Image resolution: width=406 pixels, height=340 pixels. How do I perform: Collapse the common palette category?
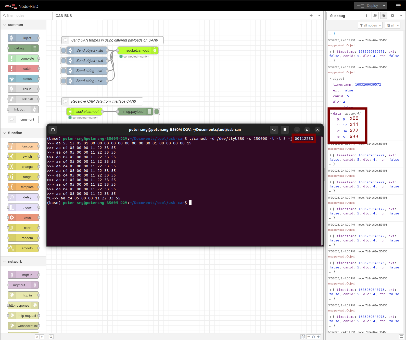23,25
